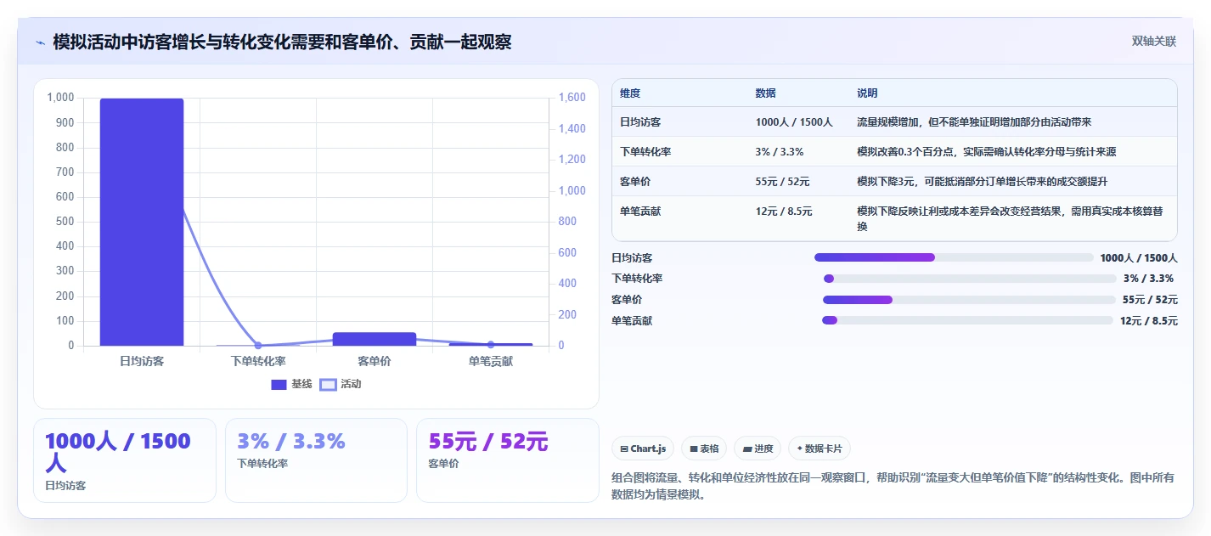Screen dimensions: 1211x536
Task: Click the description 模拟下降3元
Action: click(982, 182)
